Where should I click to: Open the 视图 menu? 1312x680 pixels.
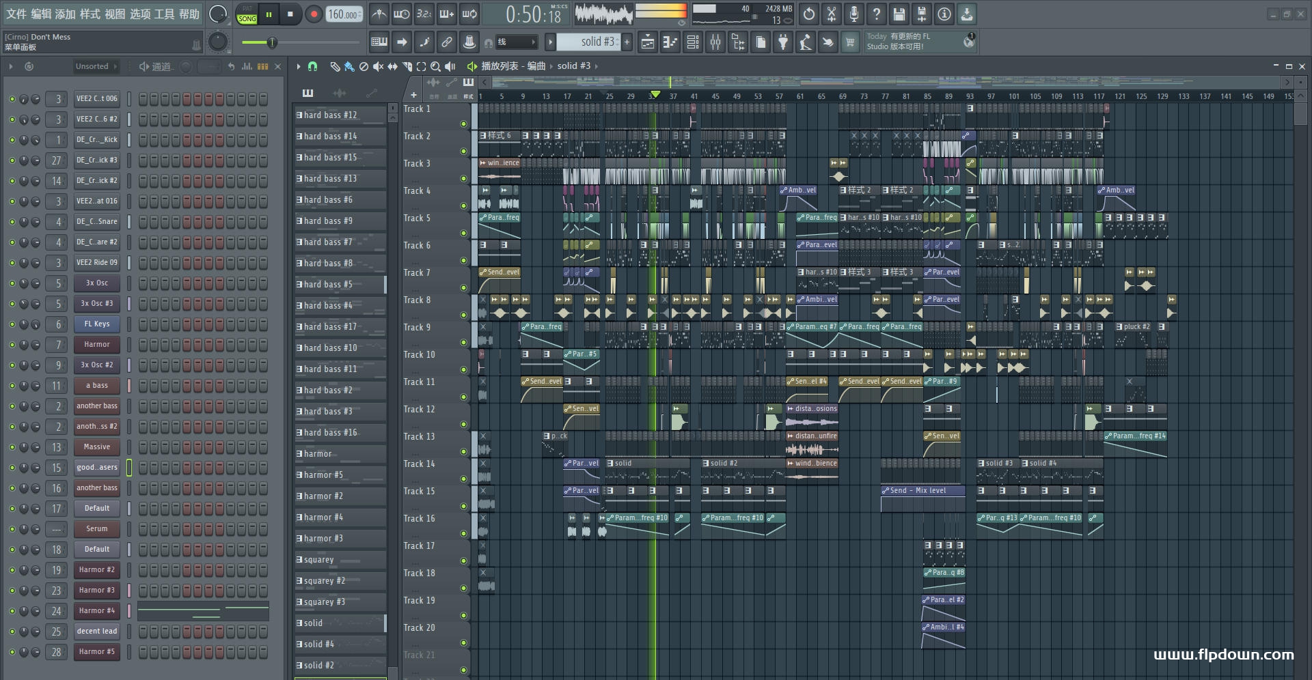tap(115, 14)
